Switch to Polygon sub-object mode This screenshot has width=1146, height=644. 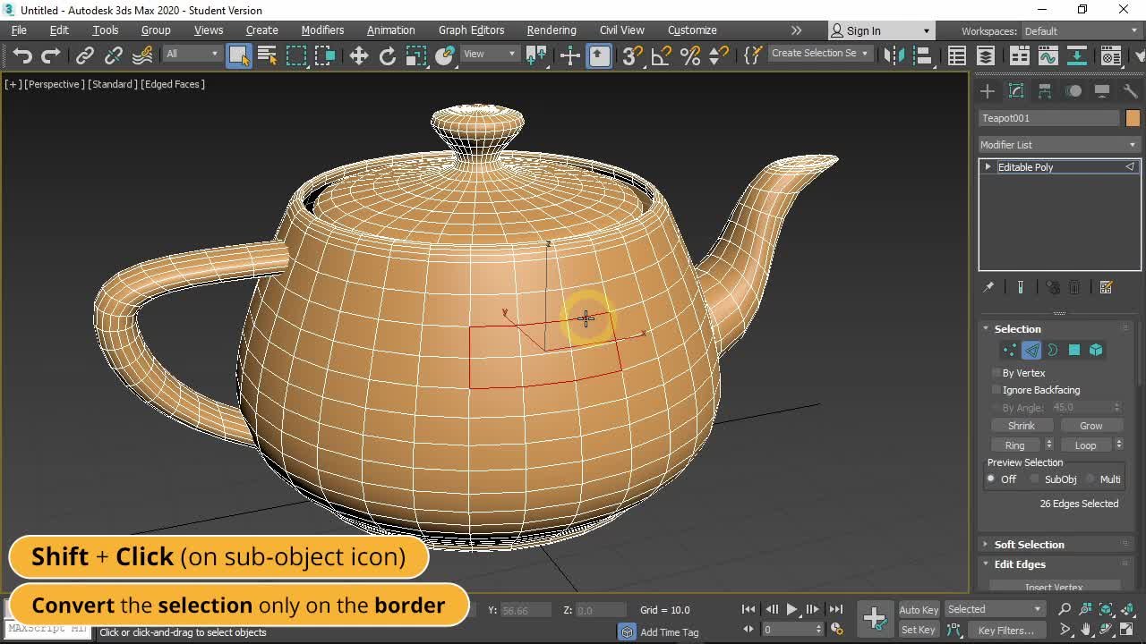click(1074, 351)
